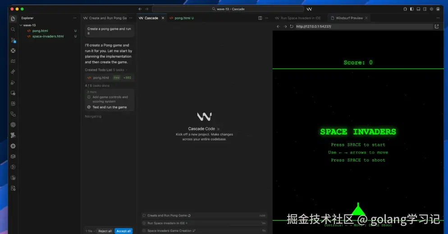Open Explorer panel more actions menu

(x=75, y=18)
